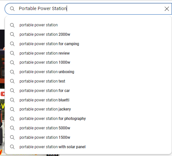172x156 pixels.
Task: Choose 'portable power station for photography' suggestion
Action: [x=88, y=119]
